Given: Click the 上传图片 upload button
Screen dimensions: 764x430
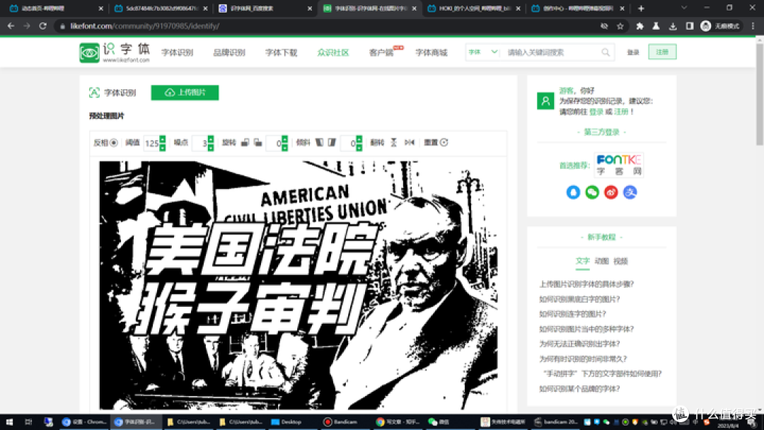Looking at the screenshot, I should (185, 93).
